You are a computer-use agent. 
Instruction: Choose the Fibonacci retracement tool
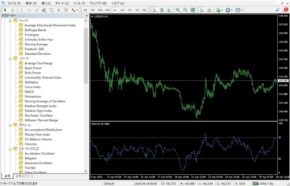51,10
